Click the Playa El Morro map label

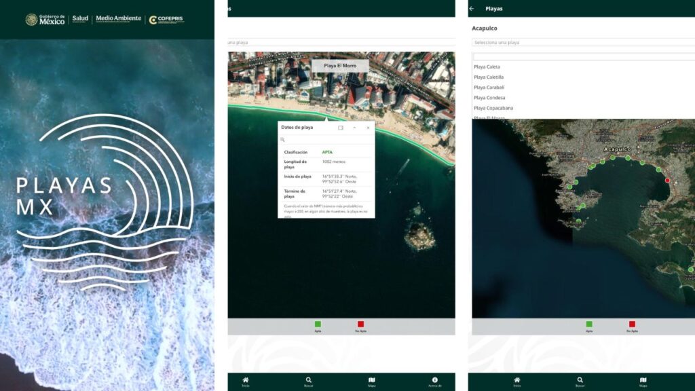(340, 66)
